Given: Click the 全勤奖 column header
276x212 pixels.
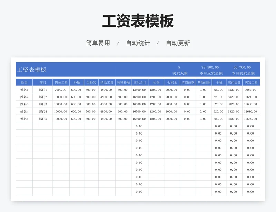Looking at the screenshot, I should click(91, 82).
